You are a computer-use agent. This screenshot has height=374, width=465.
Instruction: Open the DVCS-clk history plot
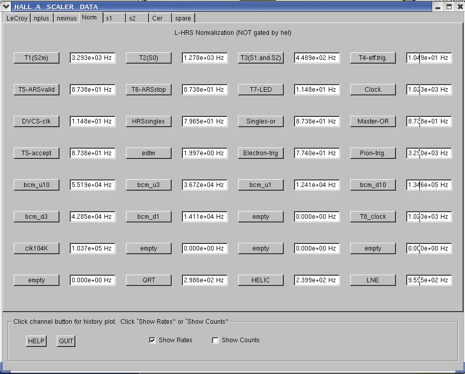pos(36,121)
